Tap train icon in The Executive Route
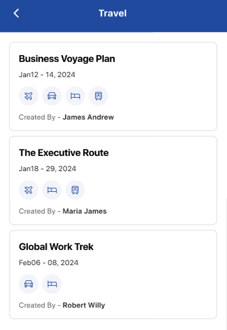The height and width of the screenshot is (330, 227). (x=75, y=190)
